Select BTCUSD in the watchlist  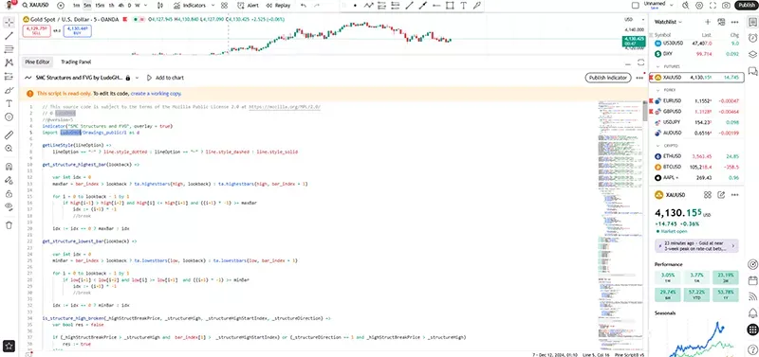point(696,168)
